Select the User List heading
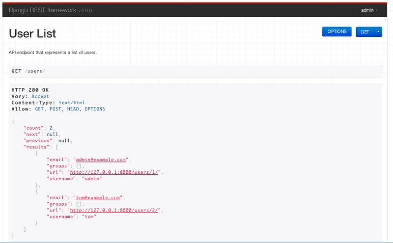 click(x=32, y=33)
